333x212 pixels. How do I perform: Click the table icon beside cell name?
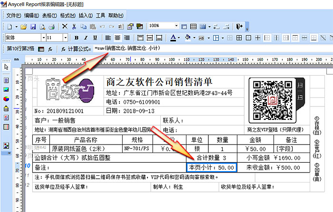tap(41, 49)
